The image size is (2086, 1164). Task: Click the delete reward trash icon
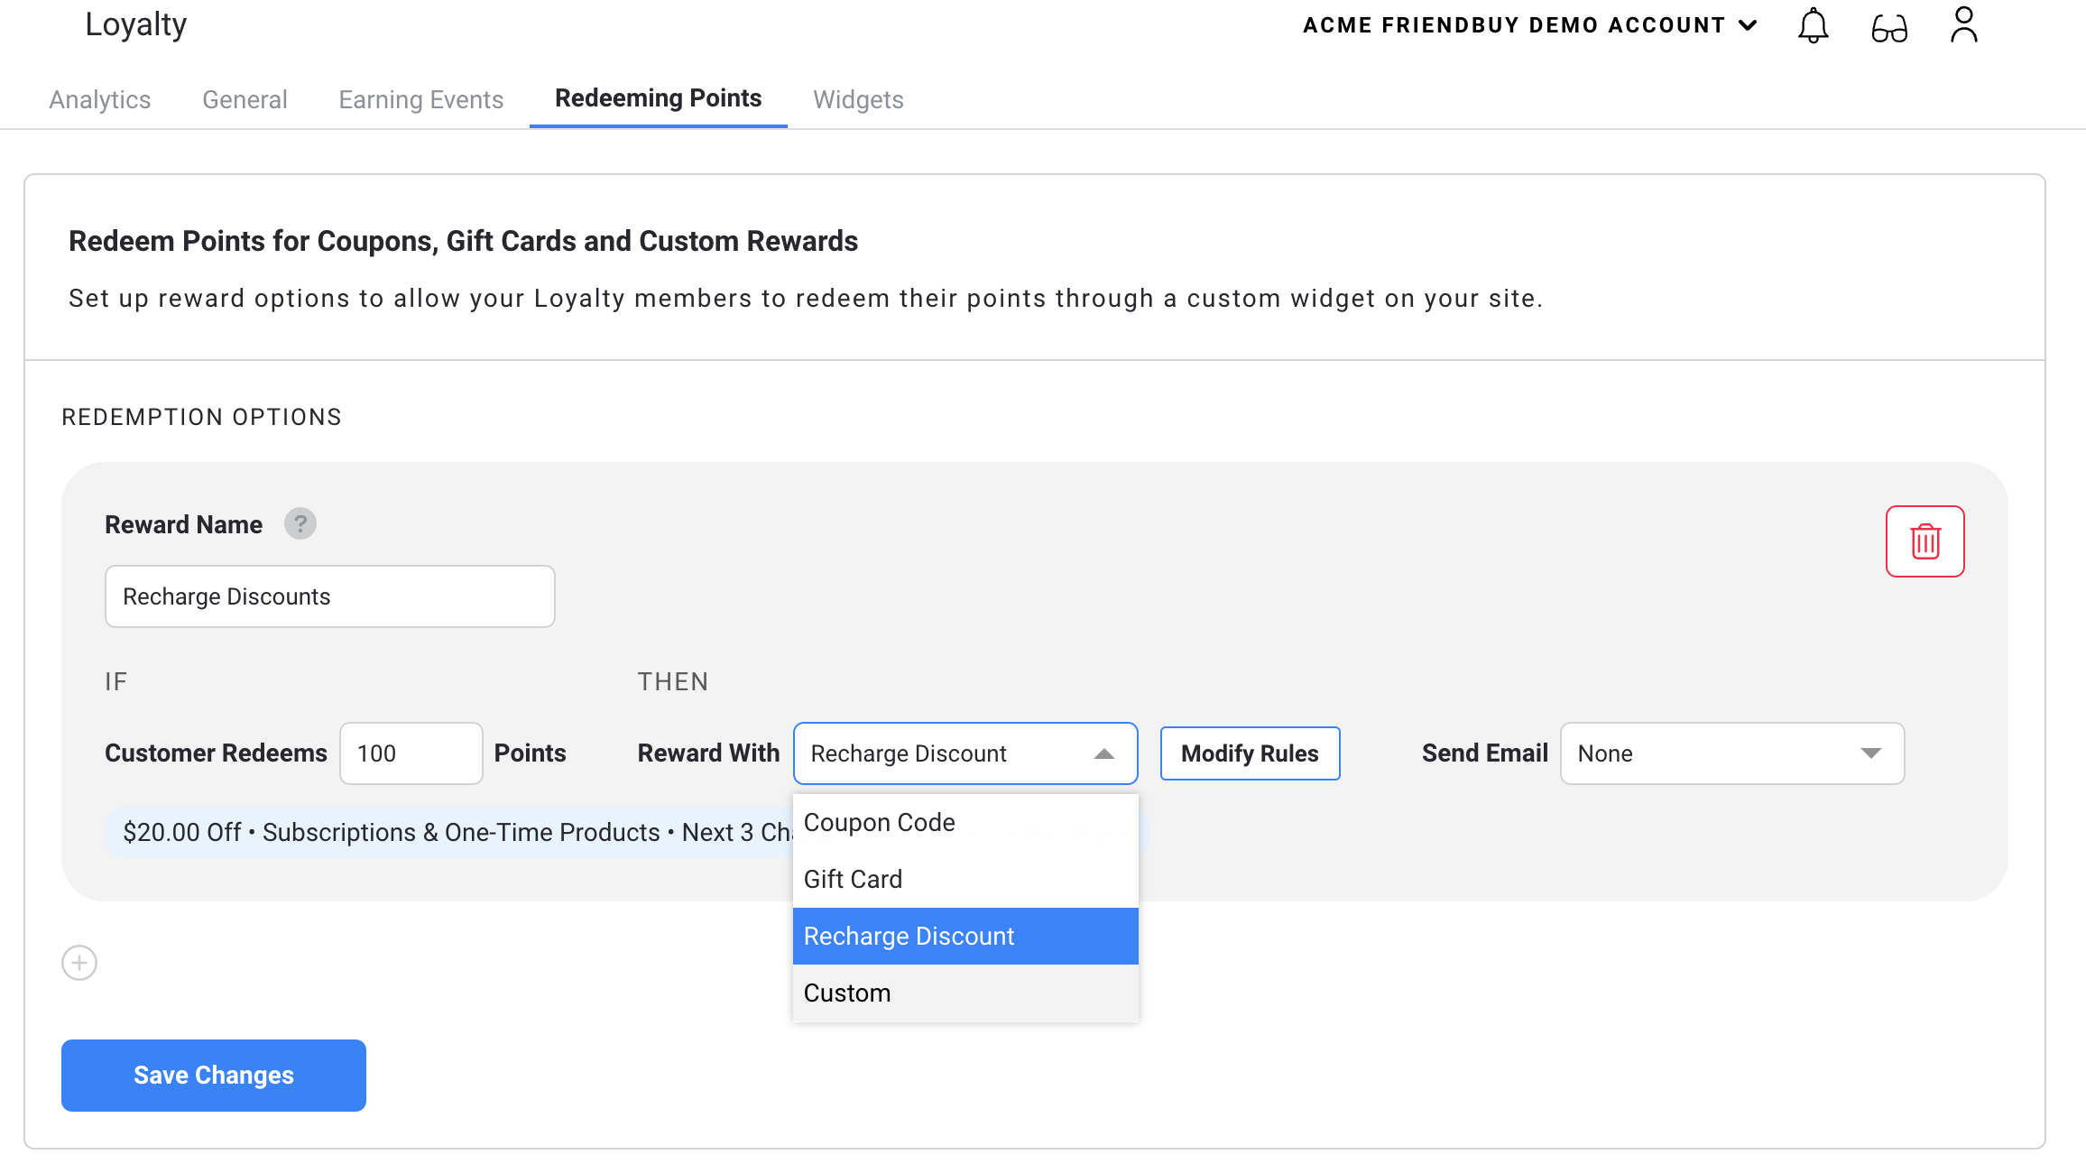click(x=1924, y=540)
